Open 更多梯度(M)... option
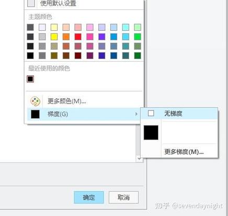 (184, 152)
